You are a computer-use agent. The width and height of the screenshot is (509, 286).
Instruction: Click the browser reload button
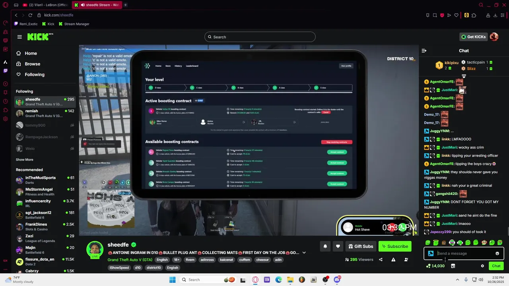pyautogui.click(x=30, y=15)
